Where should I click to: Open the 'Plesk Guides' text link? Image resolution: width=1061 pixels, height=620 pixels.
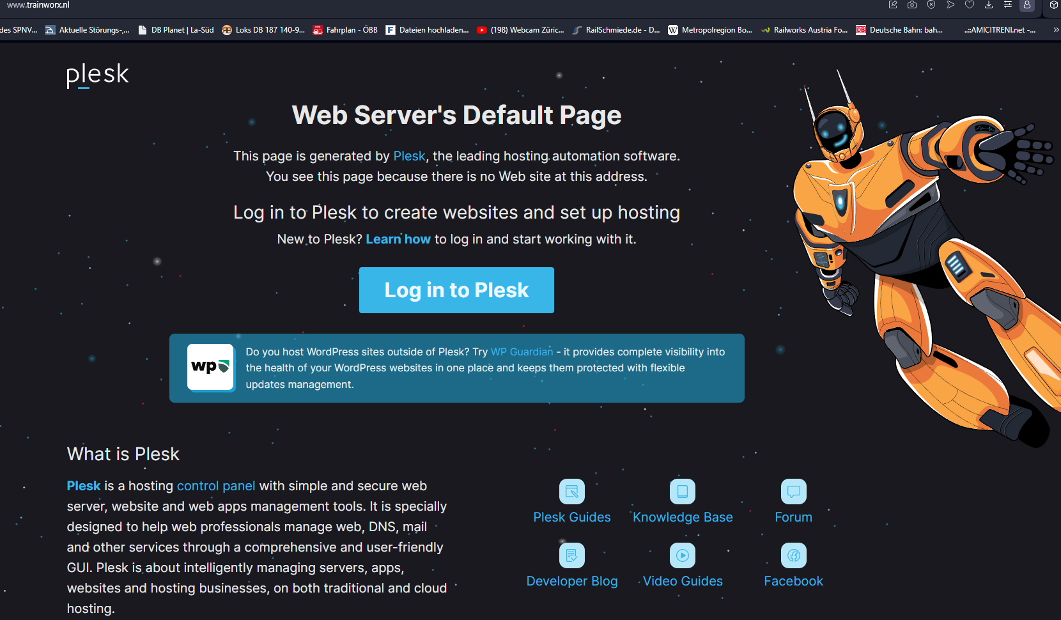pos(572,517)
